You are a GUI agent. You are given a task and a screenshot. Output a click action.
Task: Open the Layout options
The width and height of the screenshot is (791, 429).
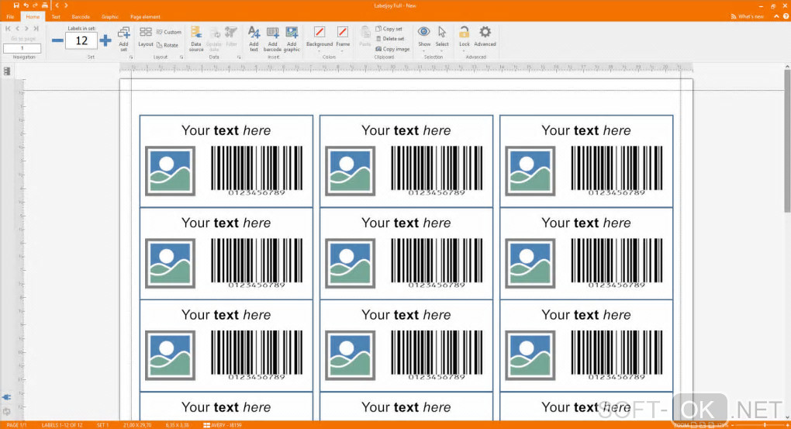coord(146,37)
